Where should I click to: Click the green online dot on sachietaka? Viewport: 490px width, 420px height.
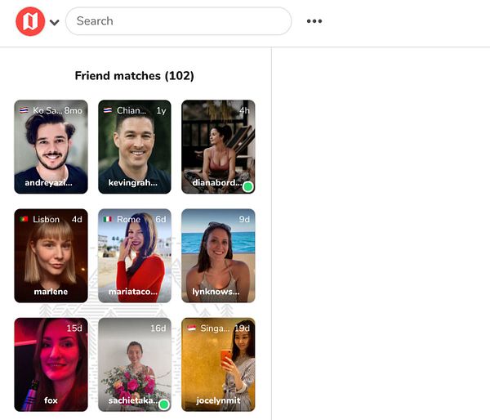pyautogui.click(x=164, y=404)
